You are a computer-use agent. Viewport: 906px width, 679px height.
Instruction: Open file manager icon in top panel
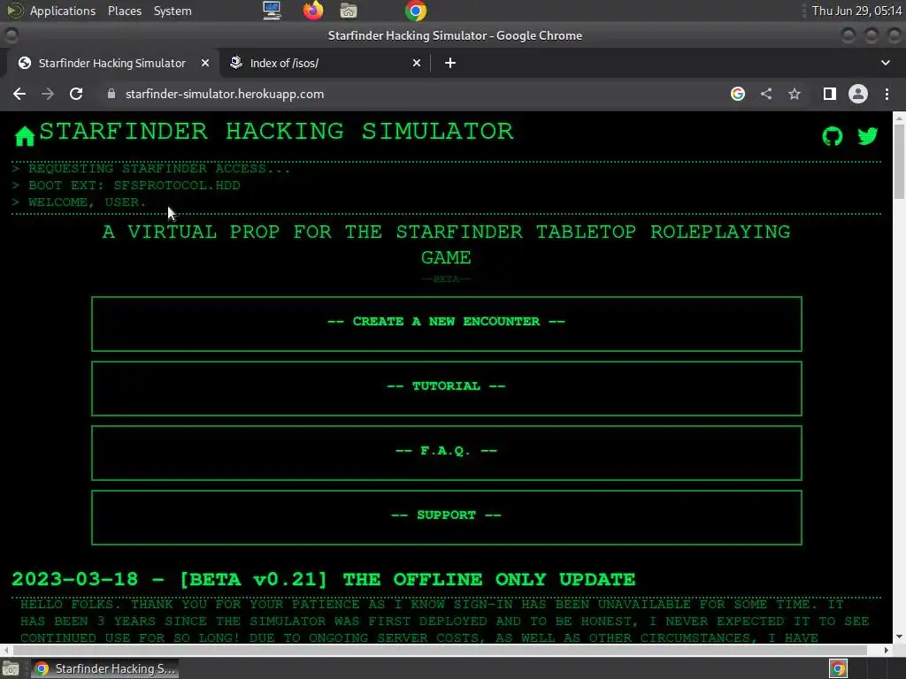tap(349, 11)
